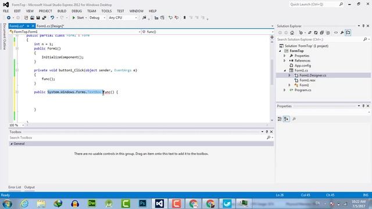The image size is (372, 209).
Task: Click the increase indent toolbar icon
Action: click(x=162, y=18)
